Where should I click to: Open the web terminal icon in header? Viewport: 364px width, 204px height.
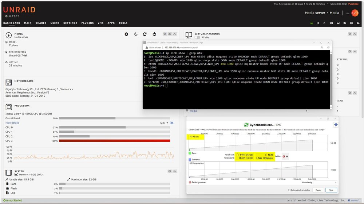325,23
